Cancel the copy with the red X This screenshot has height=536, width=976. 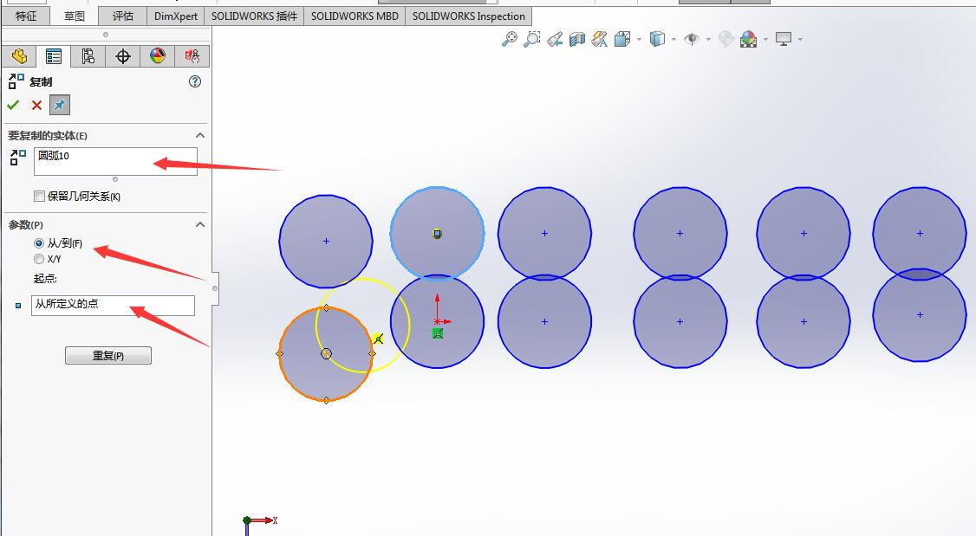click(x=36, y=105)
